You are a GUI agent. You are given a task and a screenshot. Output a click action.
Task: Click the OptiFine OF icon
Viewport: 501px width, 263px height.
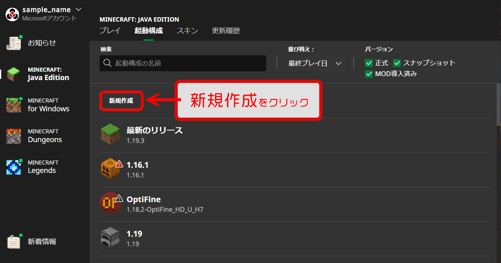(110, 203)
